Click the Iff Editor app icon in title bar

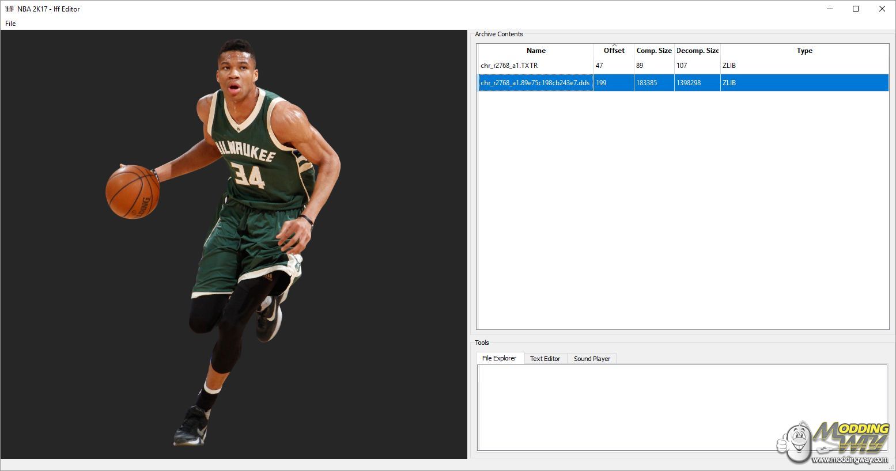9,9
